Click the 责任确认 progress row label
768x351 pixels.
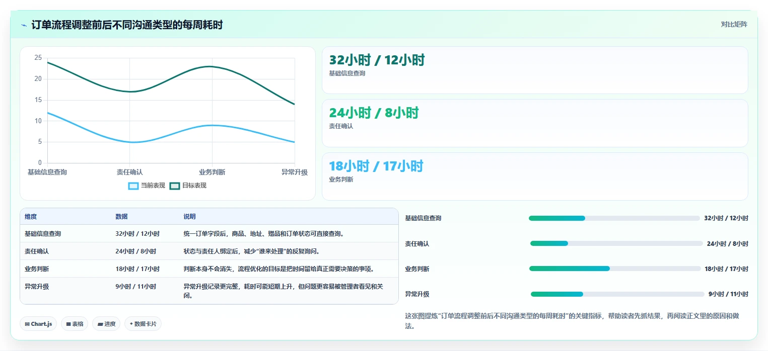click(x=417, y=244)
